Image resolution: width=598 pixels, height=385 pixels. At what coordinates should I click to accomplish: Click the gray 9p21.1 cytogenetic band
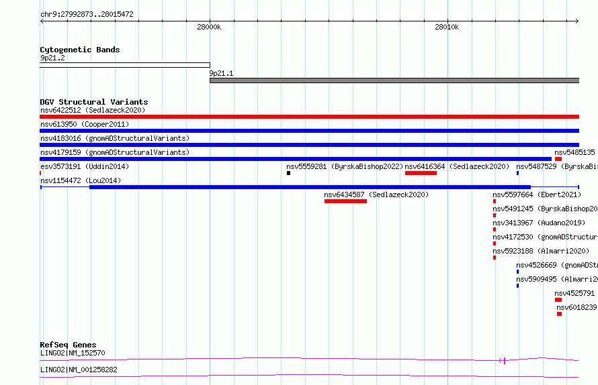point(394,80)
